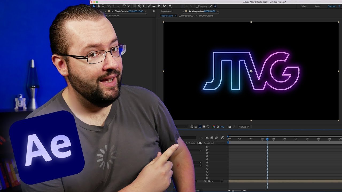Click the reset exposure aperture icon
Screen dimensions: 342x192
(x=218, y=127)
